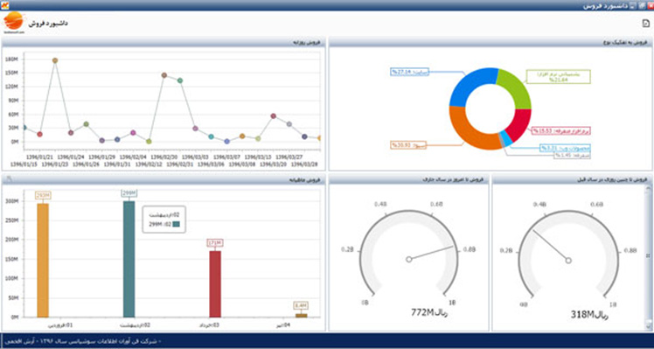Click the scrollbar down arrow at the right edge

[648, 326]
